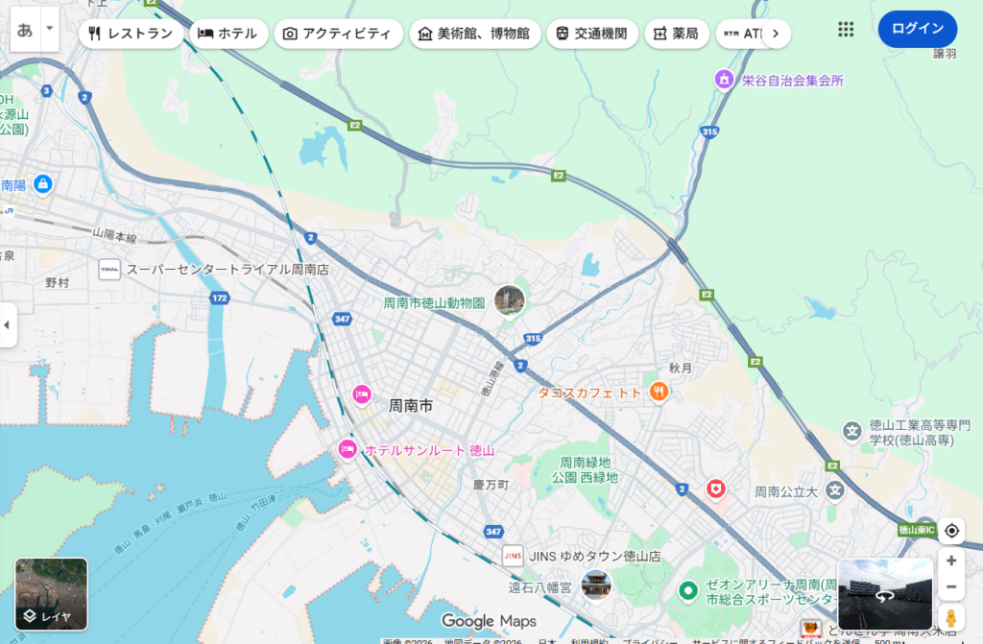
Task: Click the ログイン button
Action: (917, 29)
